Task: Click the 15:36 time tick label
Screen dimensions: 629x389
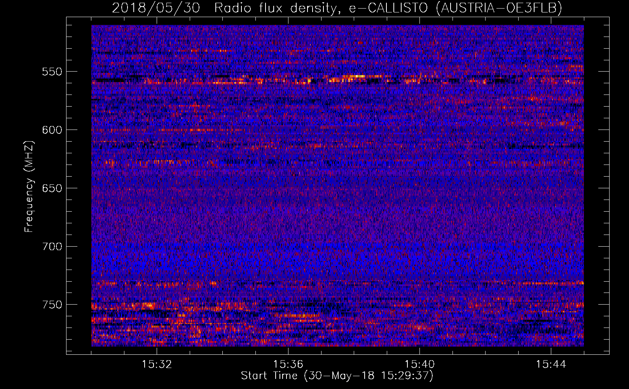Action: pos(288,364)
